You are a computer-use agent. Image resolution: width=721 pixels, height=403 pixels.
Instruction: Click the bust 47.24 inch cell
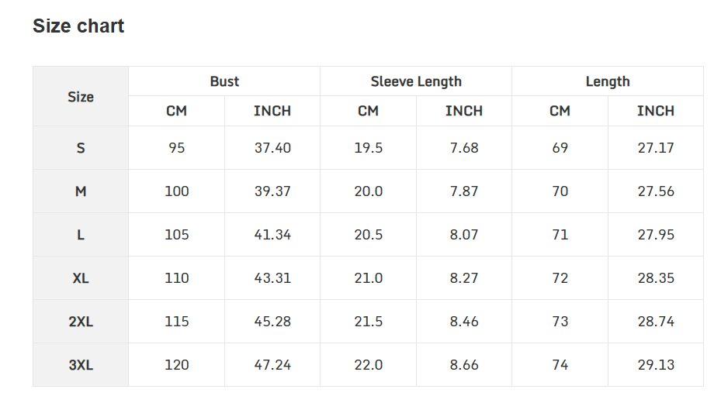[272, 365]
